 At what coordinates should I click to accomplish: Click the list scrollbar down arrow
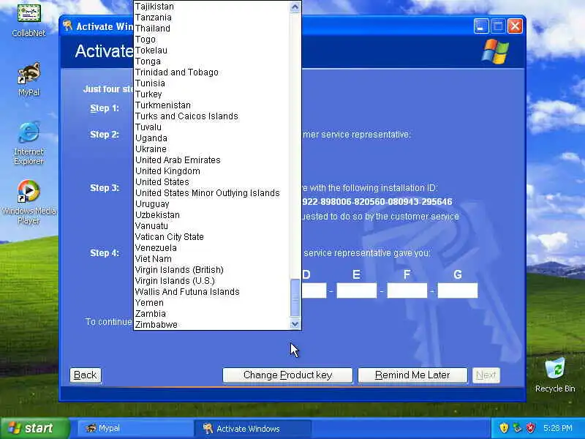pos(295,324)
